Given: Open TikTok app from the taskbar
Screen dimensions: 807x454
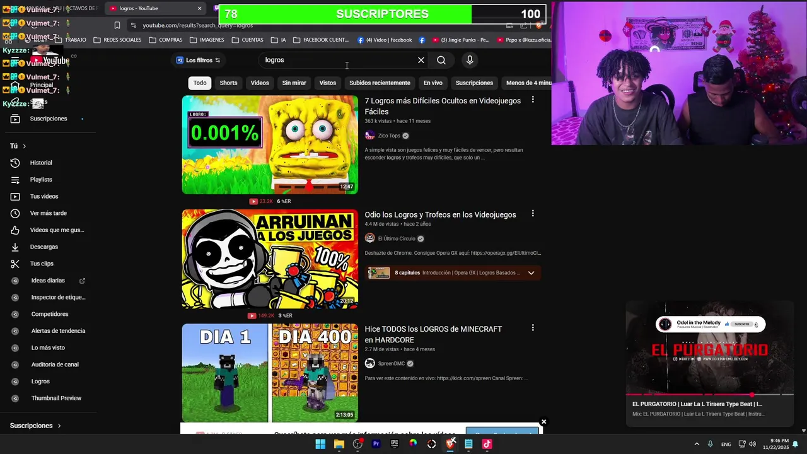Looking at the screenshot, I should 487,444.
